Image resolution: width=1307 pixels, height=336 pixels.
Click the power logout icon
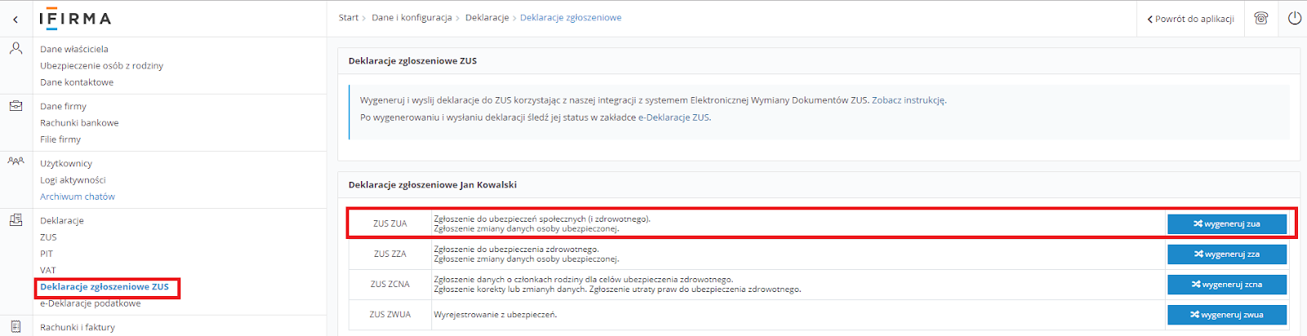pos(1295,18)
